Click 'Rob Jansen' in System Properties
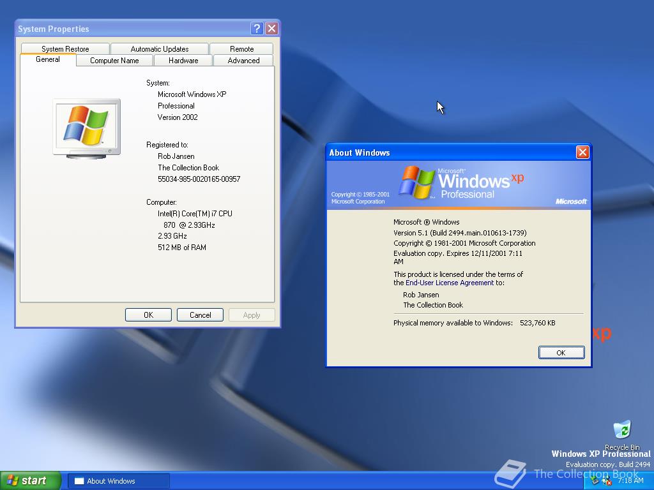 176,156
